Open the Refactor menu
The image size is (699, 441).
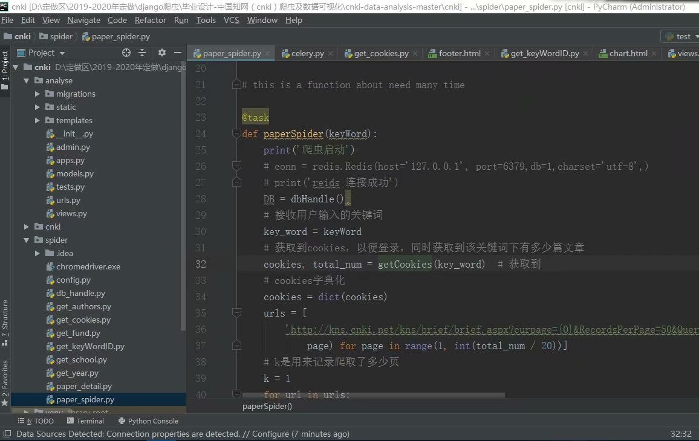point(150,20)
